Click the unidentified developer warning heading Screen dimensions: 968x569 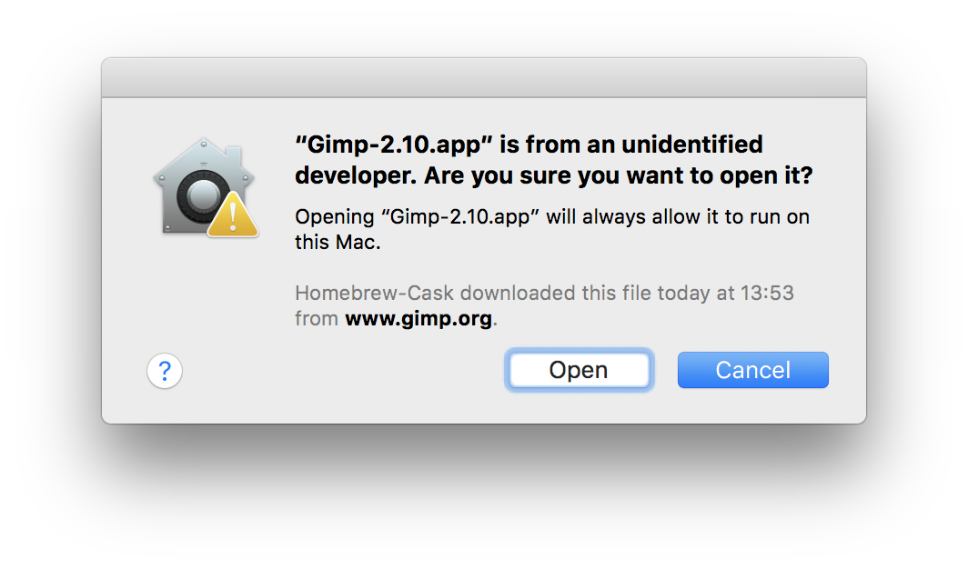coord(546,159)
